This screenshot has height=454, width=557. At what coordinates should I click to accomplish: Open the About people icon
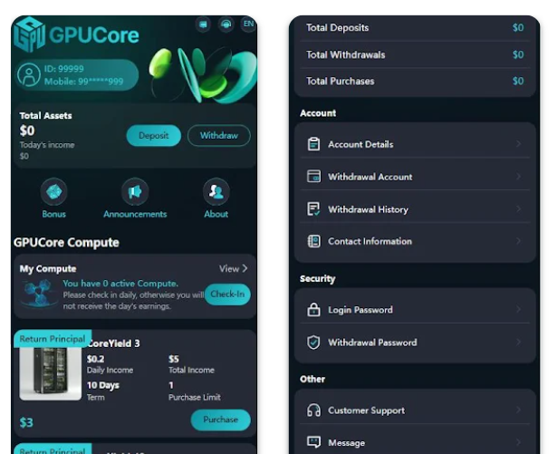pos(216,191)
